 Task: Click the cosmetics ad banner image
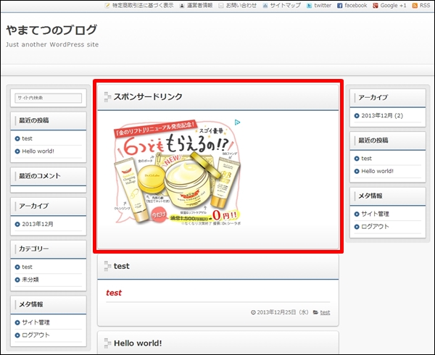pyautogui.click(x=178, y=172)
